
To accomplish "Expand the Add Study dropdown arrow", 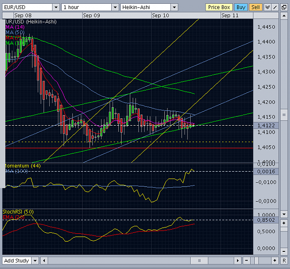I will (x=35, y=261).
